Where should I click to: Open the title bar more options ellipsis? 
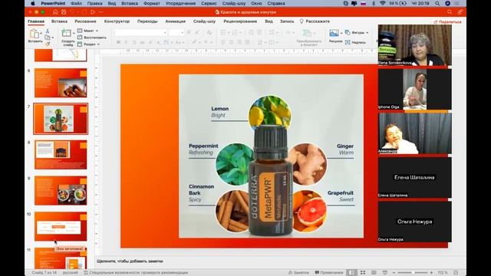(101, 12)
